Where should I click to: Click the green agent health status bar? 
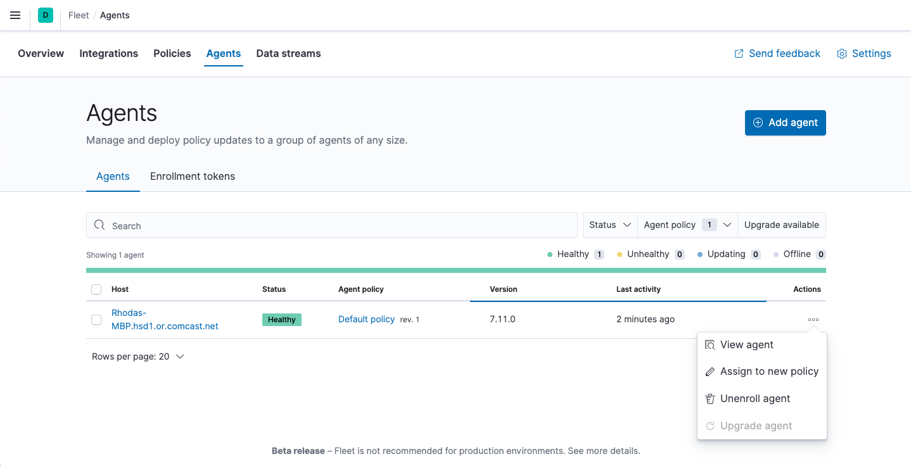(455, 270)
